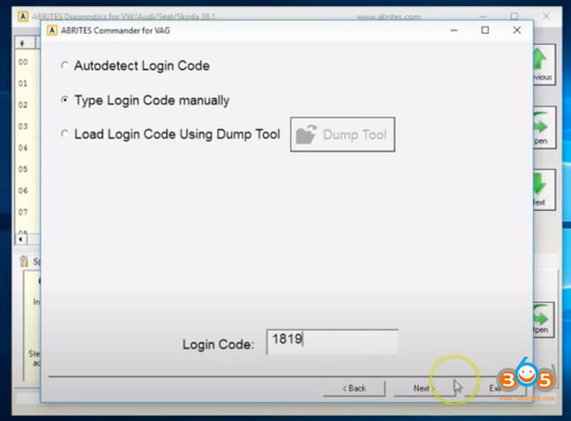Proceed with the Next button
The width and height of the screenshot is (571, 421).
(424, 389)
